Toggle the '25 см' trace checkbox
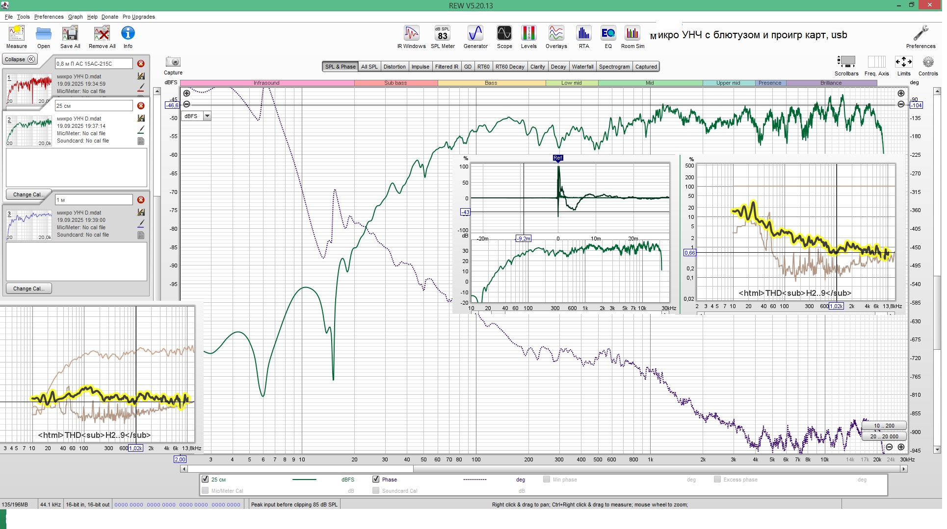Screen dimensions: 947x529 tap(206, 480)
